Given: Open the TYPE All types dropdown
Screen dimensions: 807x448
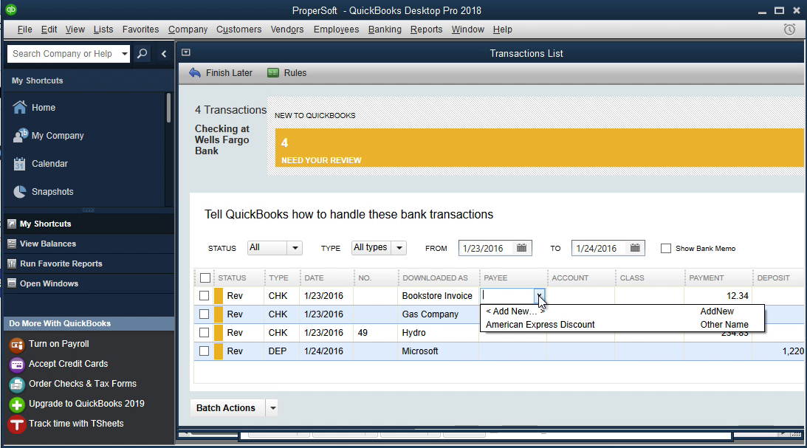Looking at the screenshot, I should pos(399,248).
